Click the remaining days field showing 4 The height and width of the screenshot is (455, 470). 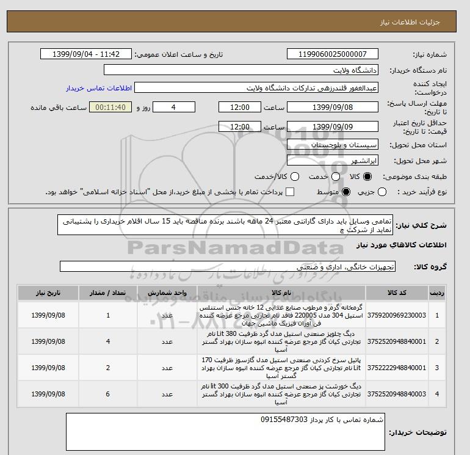click(174, 107)
